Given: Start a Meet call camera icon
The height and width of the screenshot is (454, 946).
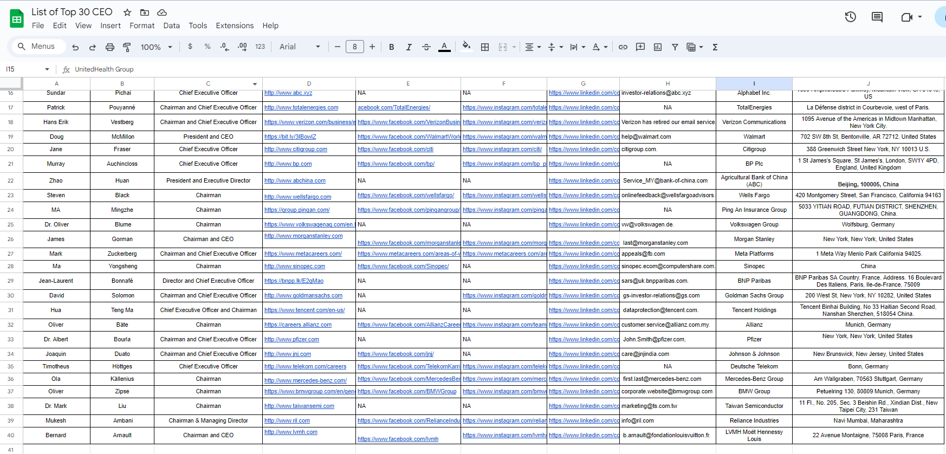Looking at the screenshot, I should 907,17.
